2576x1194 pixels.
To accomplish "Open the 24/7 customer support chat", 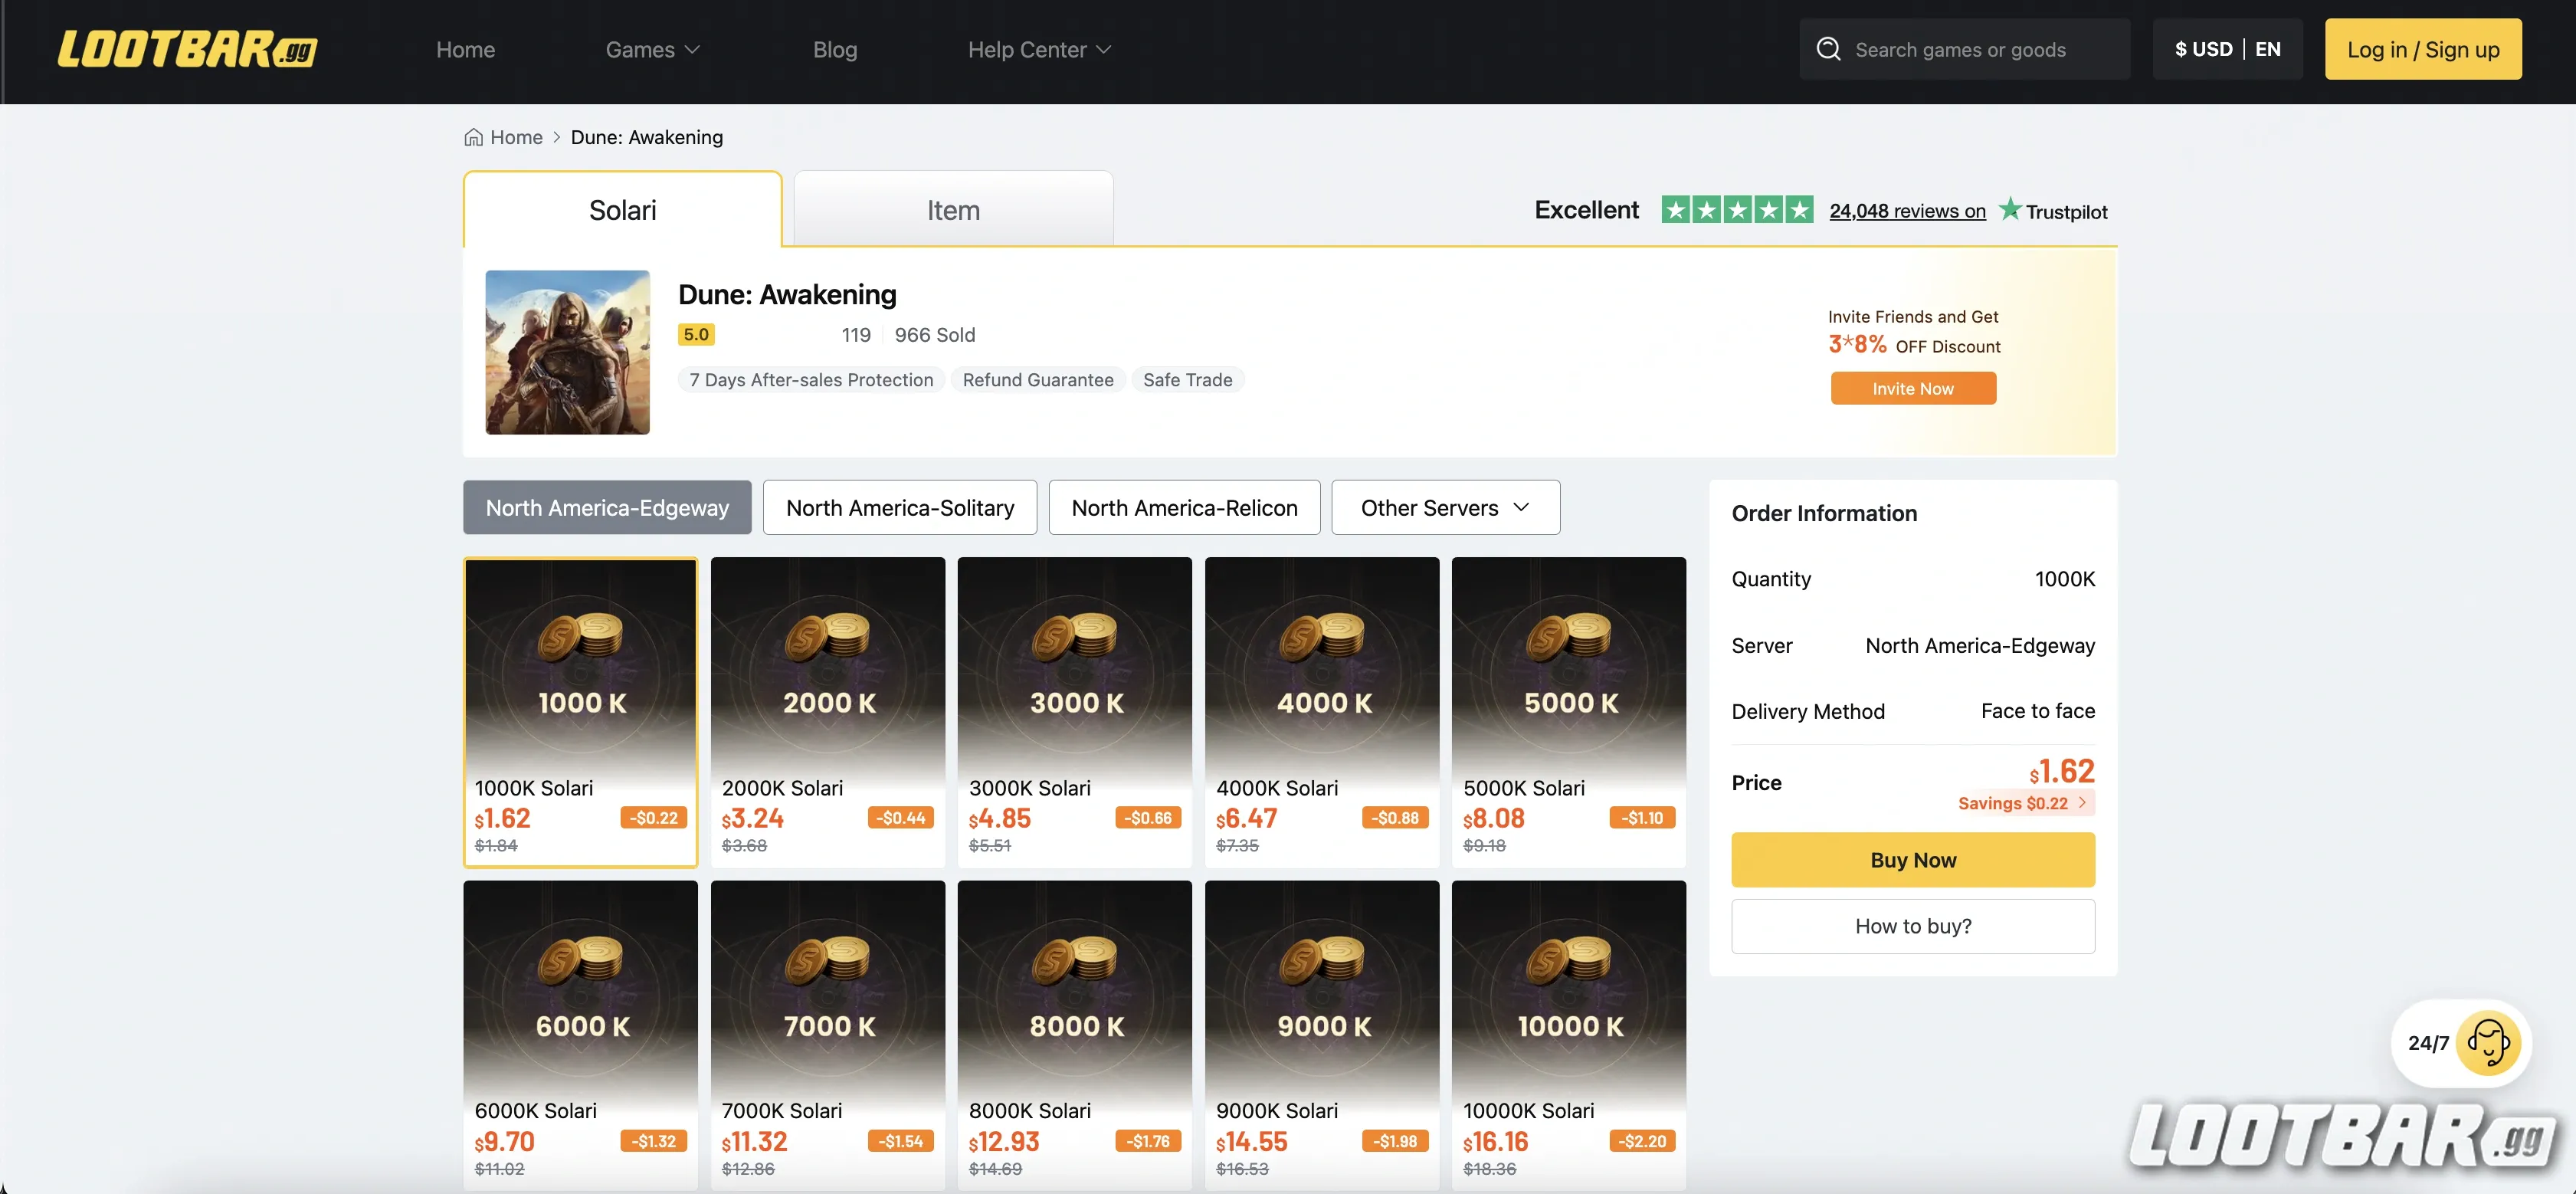I will [2460, 1043].
